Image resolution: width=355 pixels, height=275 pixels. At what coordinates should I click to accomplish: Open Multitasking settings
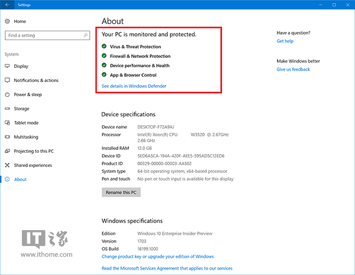[x=26, y=137]
